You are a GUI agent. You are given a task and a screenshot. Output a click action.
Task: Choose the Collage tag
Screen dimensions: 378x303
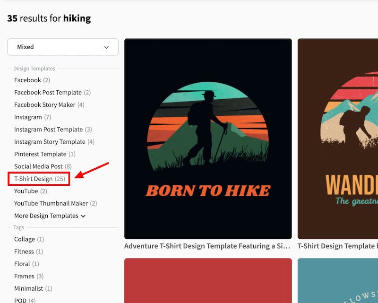tap(25, 240)
